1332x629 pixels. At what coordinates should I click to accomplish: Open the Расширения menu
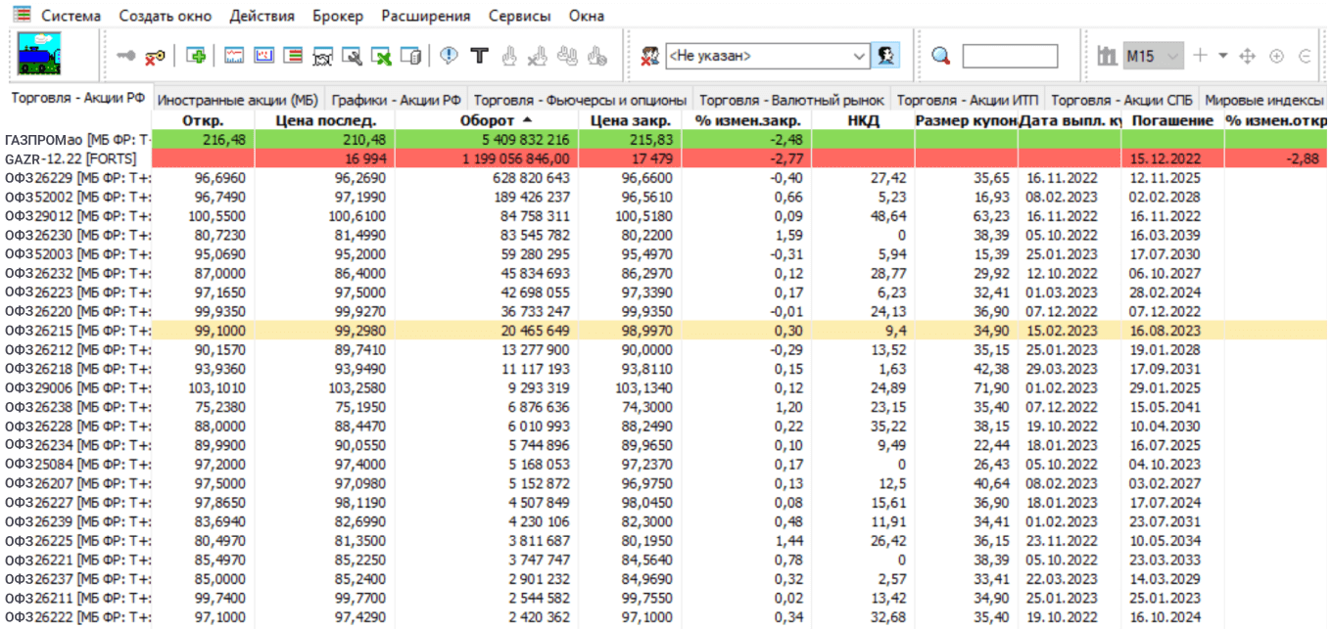[x=425, y=16]
